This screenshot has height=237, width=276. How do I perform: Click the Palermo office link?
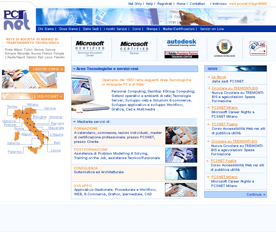pos(14,152)
